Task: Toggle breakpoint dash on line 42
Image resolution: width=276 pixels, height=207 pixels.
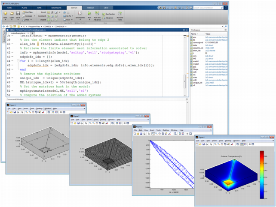Action: tap(12, 52)
